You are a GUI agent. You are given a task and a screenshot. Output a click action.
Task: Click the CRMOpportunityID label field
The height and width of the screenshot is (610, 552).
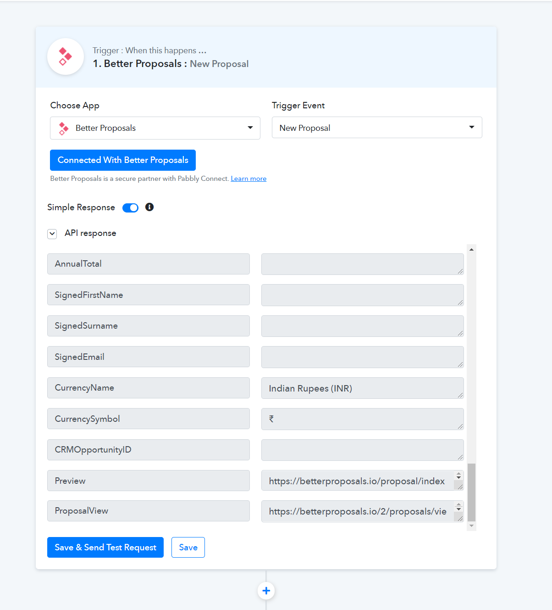tap(149, 450)
